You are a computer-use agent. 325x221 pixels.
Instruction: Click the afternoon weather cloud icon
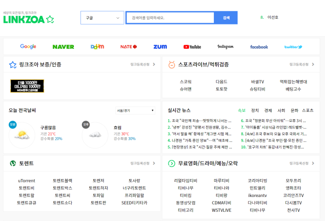(x=95, y=135)
